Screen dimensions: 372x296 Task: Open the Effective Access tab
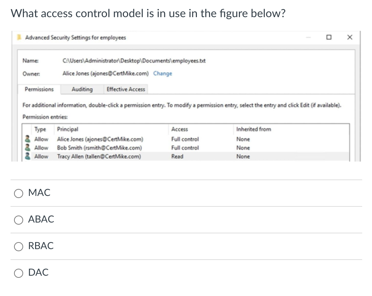click(125, 89)
